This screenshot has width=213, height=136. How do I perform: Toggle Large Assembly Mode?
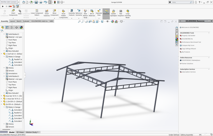(x=128, y=14)
